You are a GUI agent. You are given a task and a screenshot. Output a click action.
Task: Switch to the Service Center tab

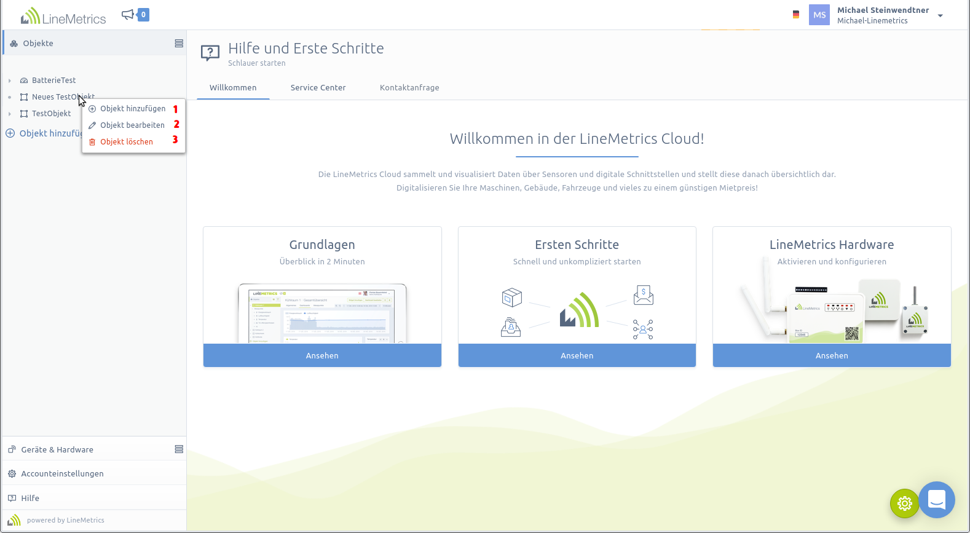pyautogui.click(x=318, y=88)
